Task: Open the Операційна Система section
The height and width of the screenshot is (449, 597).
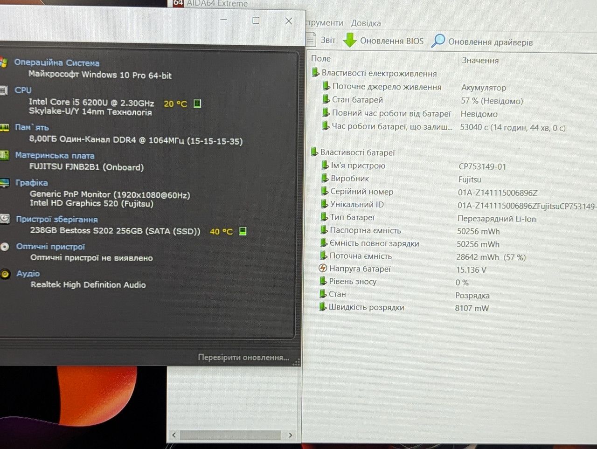Action: pyautogui.click(x=57, y=62)
